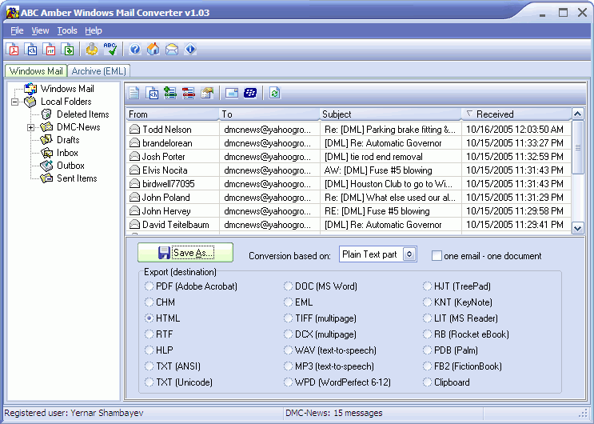Screen dimensions: 594x424
Task: Open the File menu
Action: (x=17, y=30)
